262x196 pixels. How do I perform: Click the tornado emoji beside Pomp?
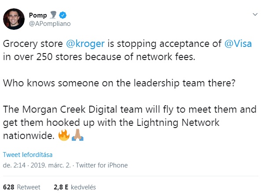coord(53,15)
